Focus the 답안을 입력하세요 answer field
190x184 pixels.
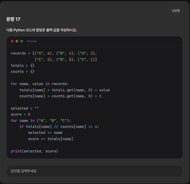click(x=95, y=171)
